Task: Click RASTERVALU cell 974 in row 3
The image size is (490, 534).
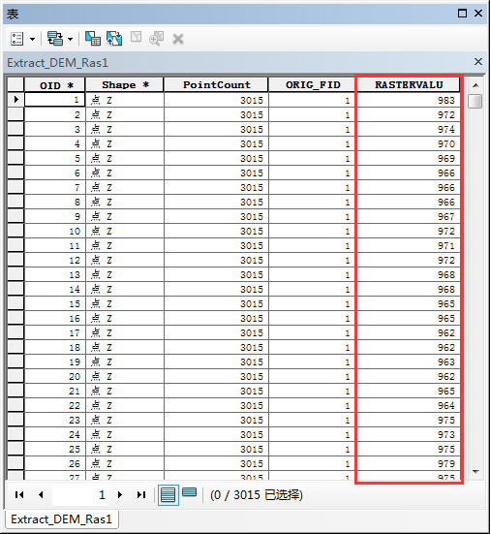Action: point(409,129)
